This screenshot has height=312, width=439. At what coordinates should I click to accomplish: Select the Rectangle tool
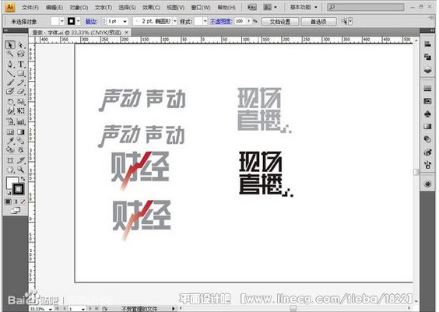21,74
